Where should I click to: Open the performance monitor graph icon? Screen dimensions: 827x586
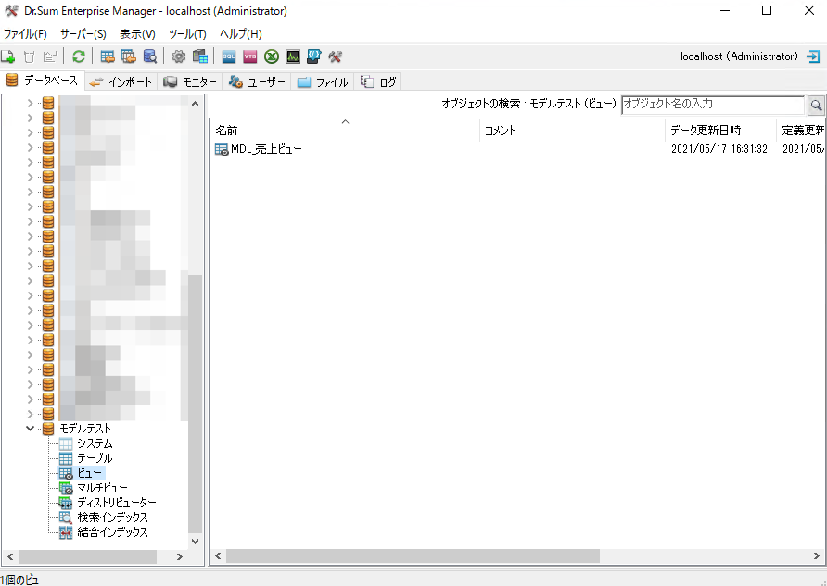[x=293, y=56]
